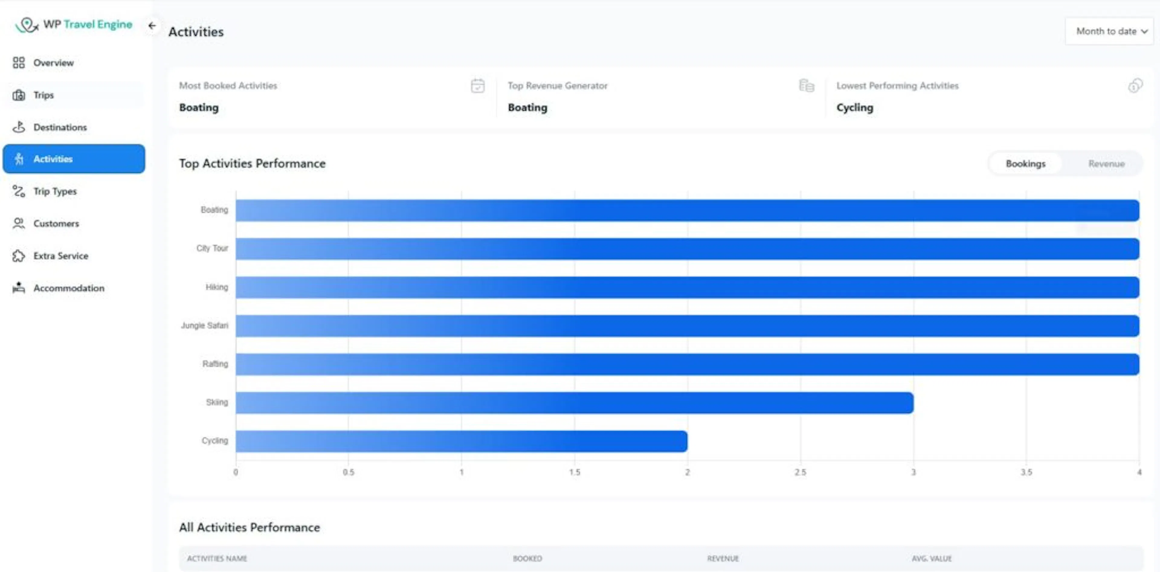The image size is (1160, 572).
Task: Click the coins icon in the Lowest Performing Activities card
Action: point(1135,85)
